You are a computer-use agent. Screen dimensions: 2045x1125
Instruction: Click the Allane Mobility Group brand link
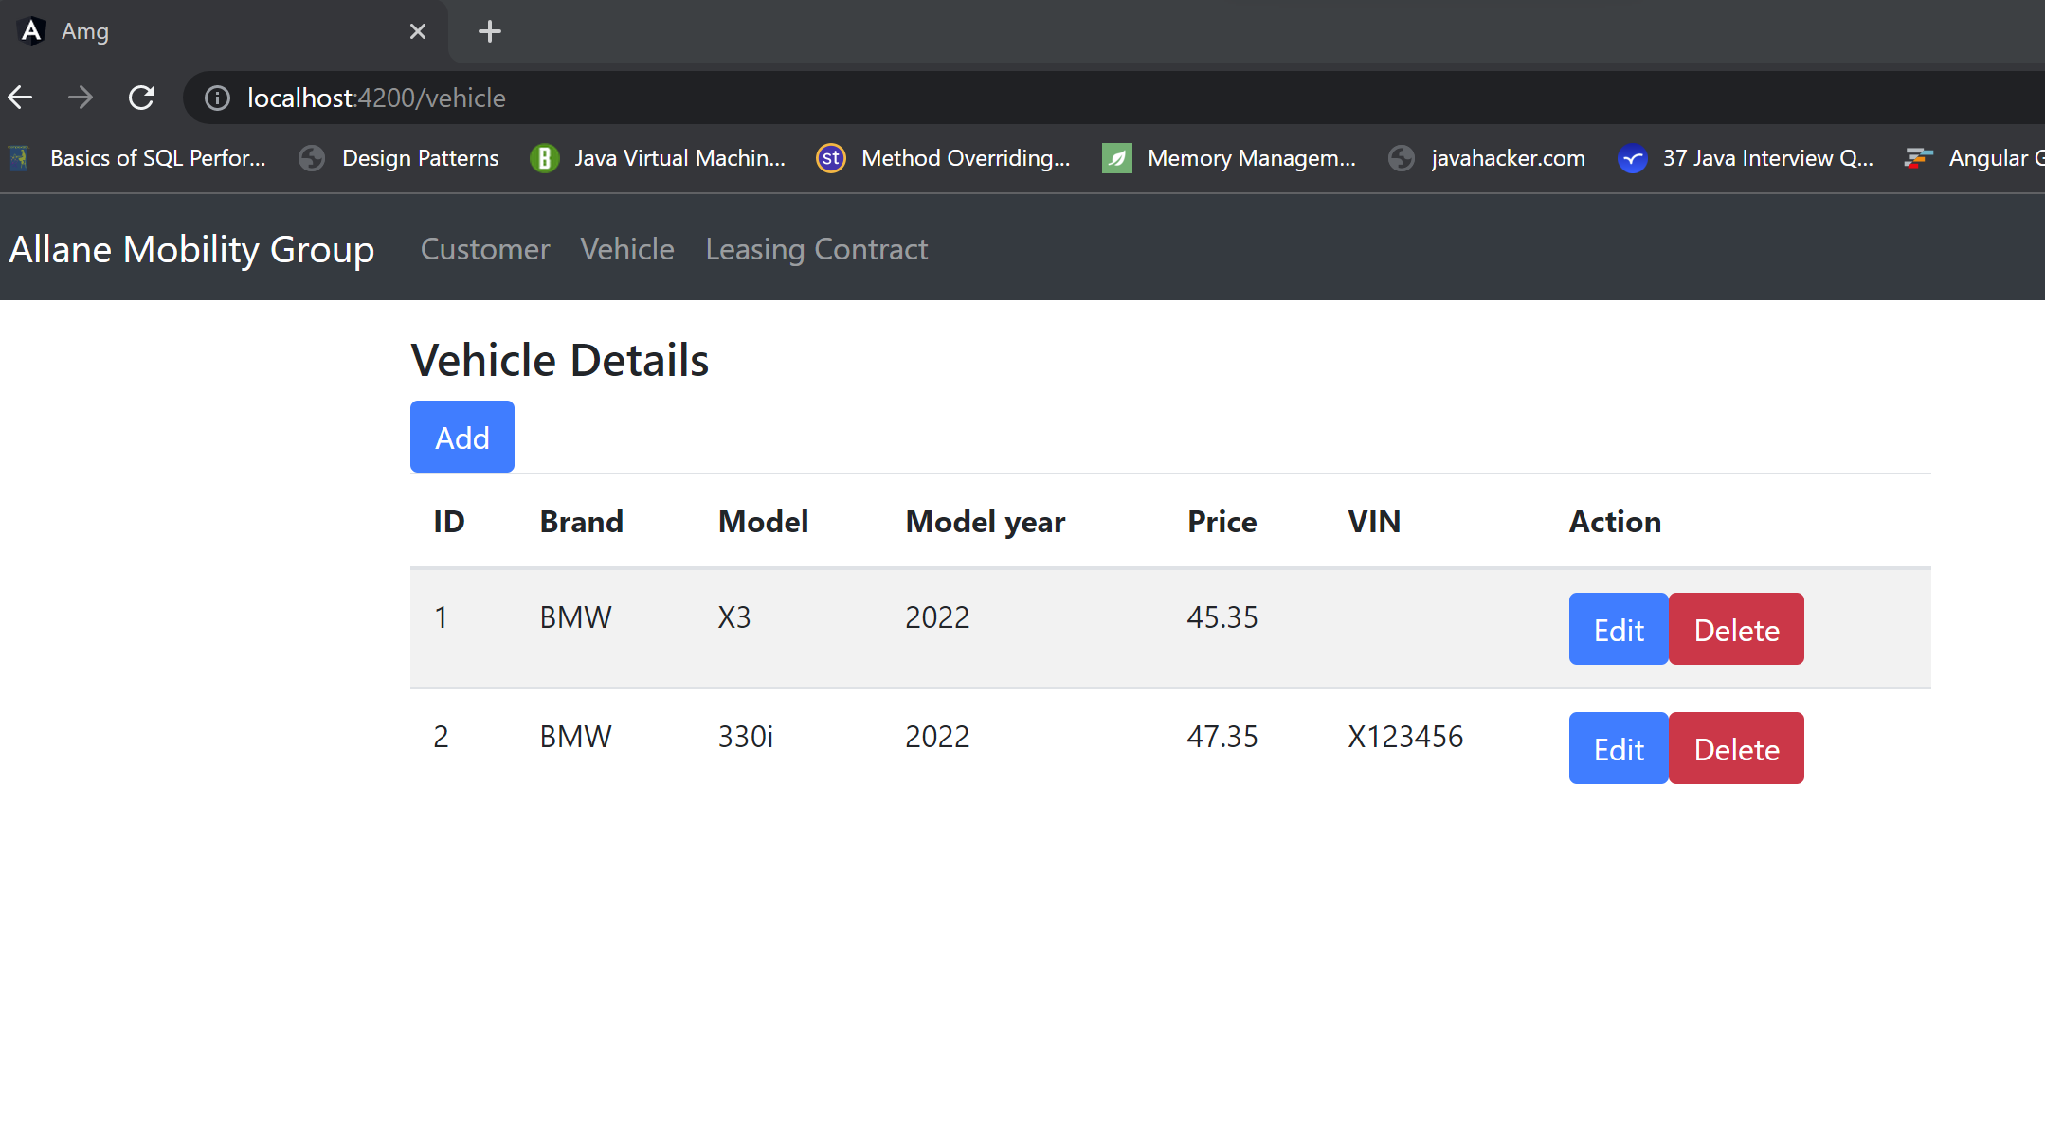[x=190, y=249]
